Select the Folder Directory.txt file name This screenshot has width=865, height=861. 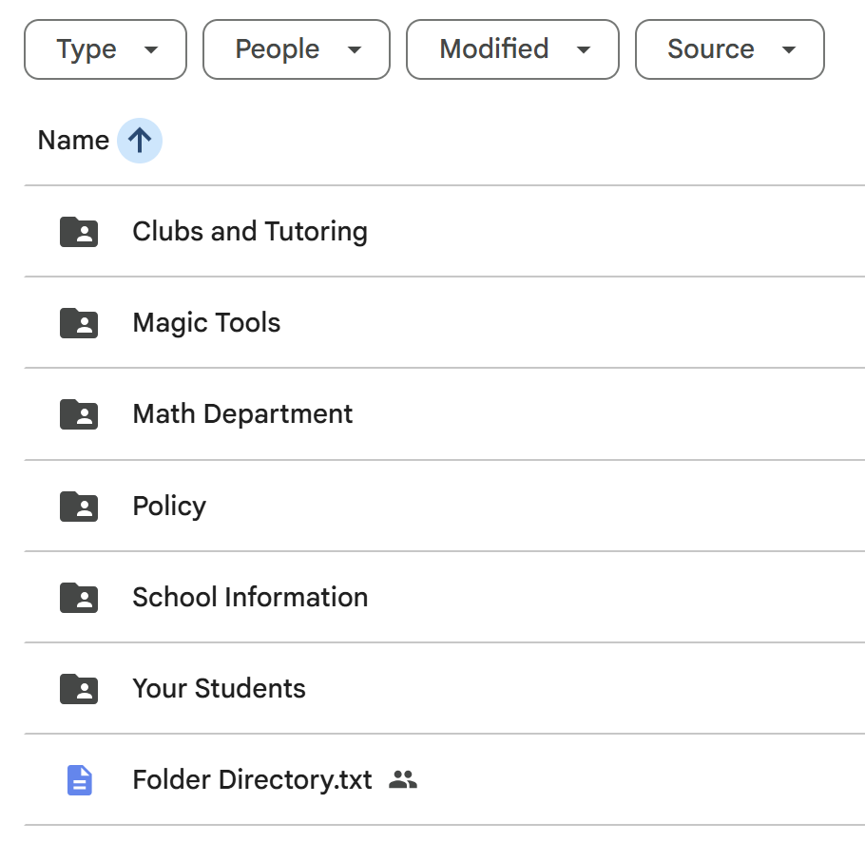tap(252, 780)
